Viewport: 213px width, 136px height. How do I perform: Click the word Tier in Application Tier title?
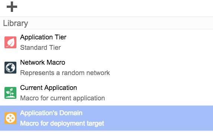[61, 37]
